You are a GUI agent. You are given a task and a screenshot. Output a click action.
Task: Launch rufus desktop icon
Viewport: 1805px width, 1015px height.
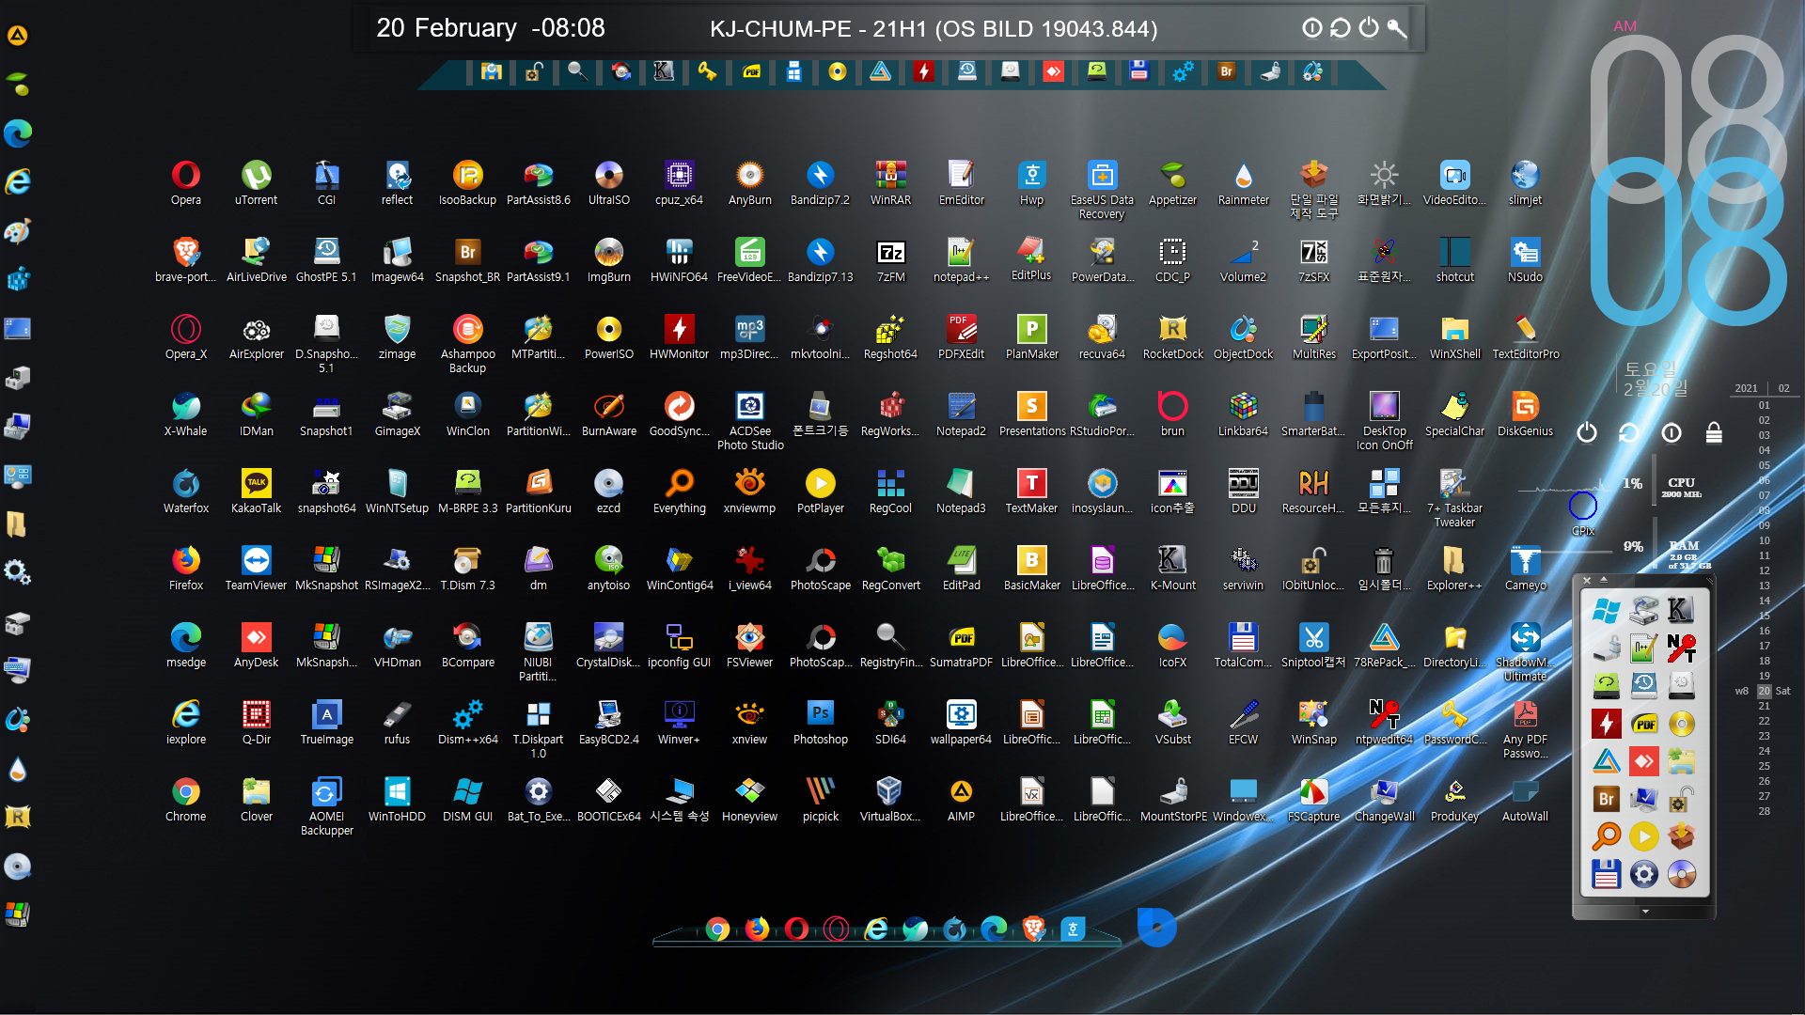[397, 722]
